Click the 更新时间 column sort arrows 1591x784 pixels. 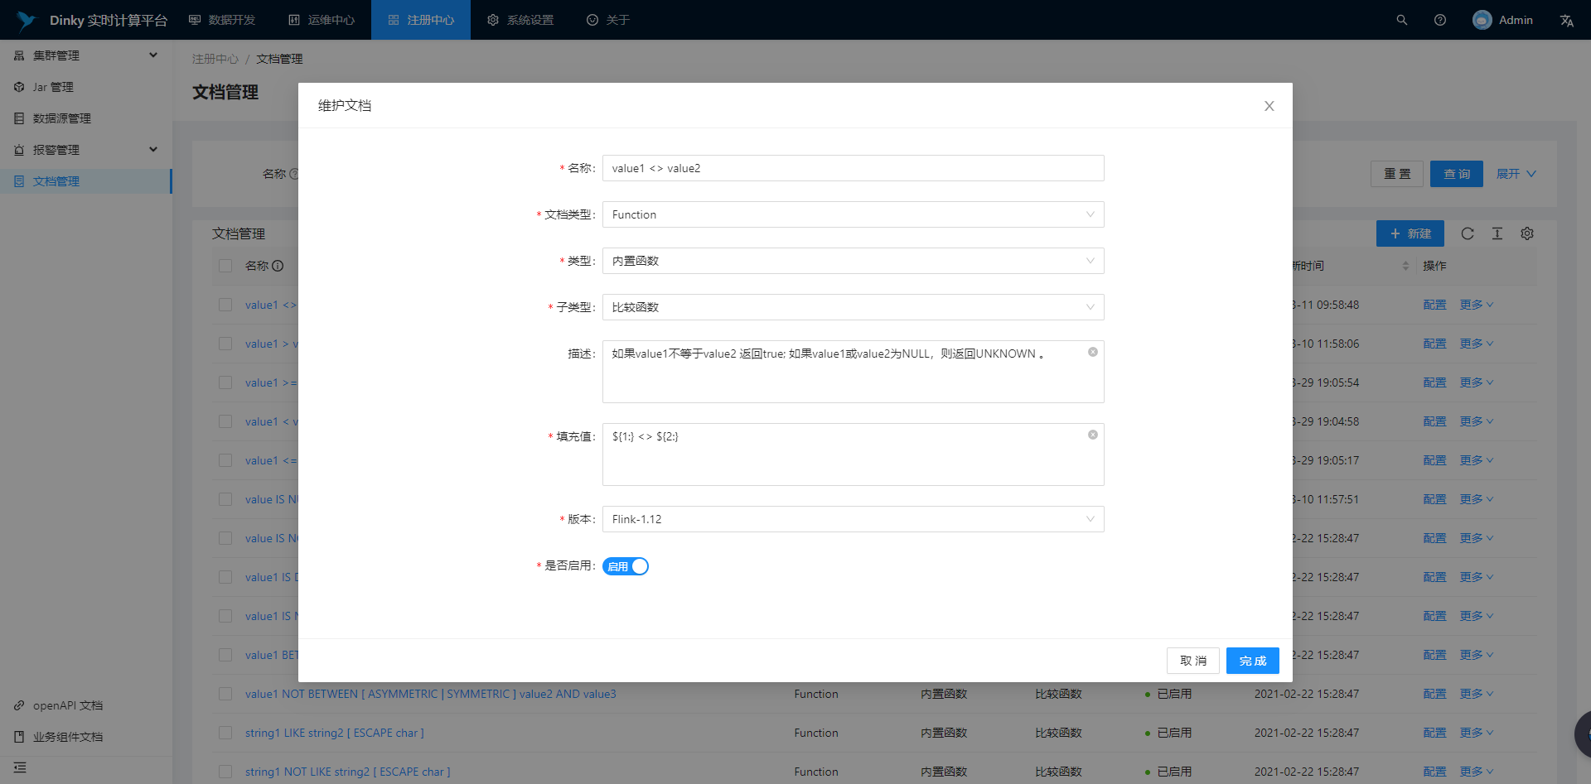coord(1405,266)
